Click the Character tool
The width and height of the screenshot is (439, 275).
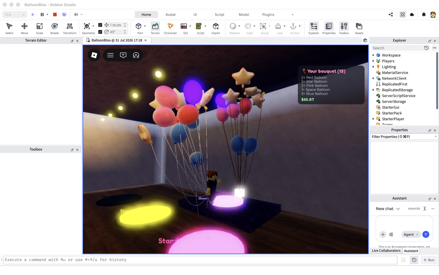point(170,28)
